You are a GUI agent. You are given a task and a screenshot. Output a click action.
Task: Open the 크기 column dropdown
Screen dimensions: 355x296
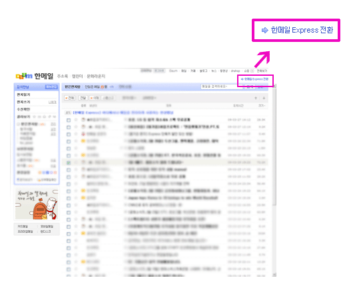[x=262, y=106]
